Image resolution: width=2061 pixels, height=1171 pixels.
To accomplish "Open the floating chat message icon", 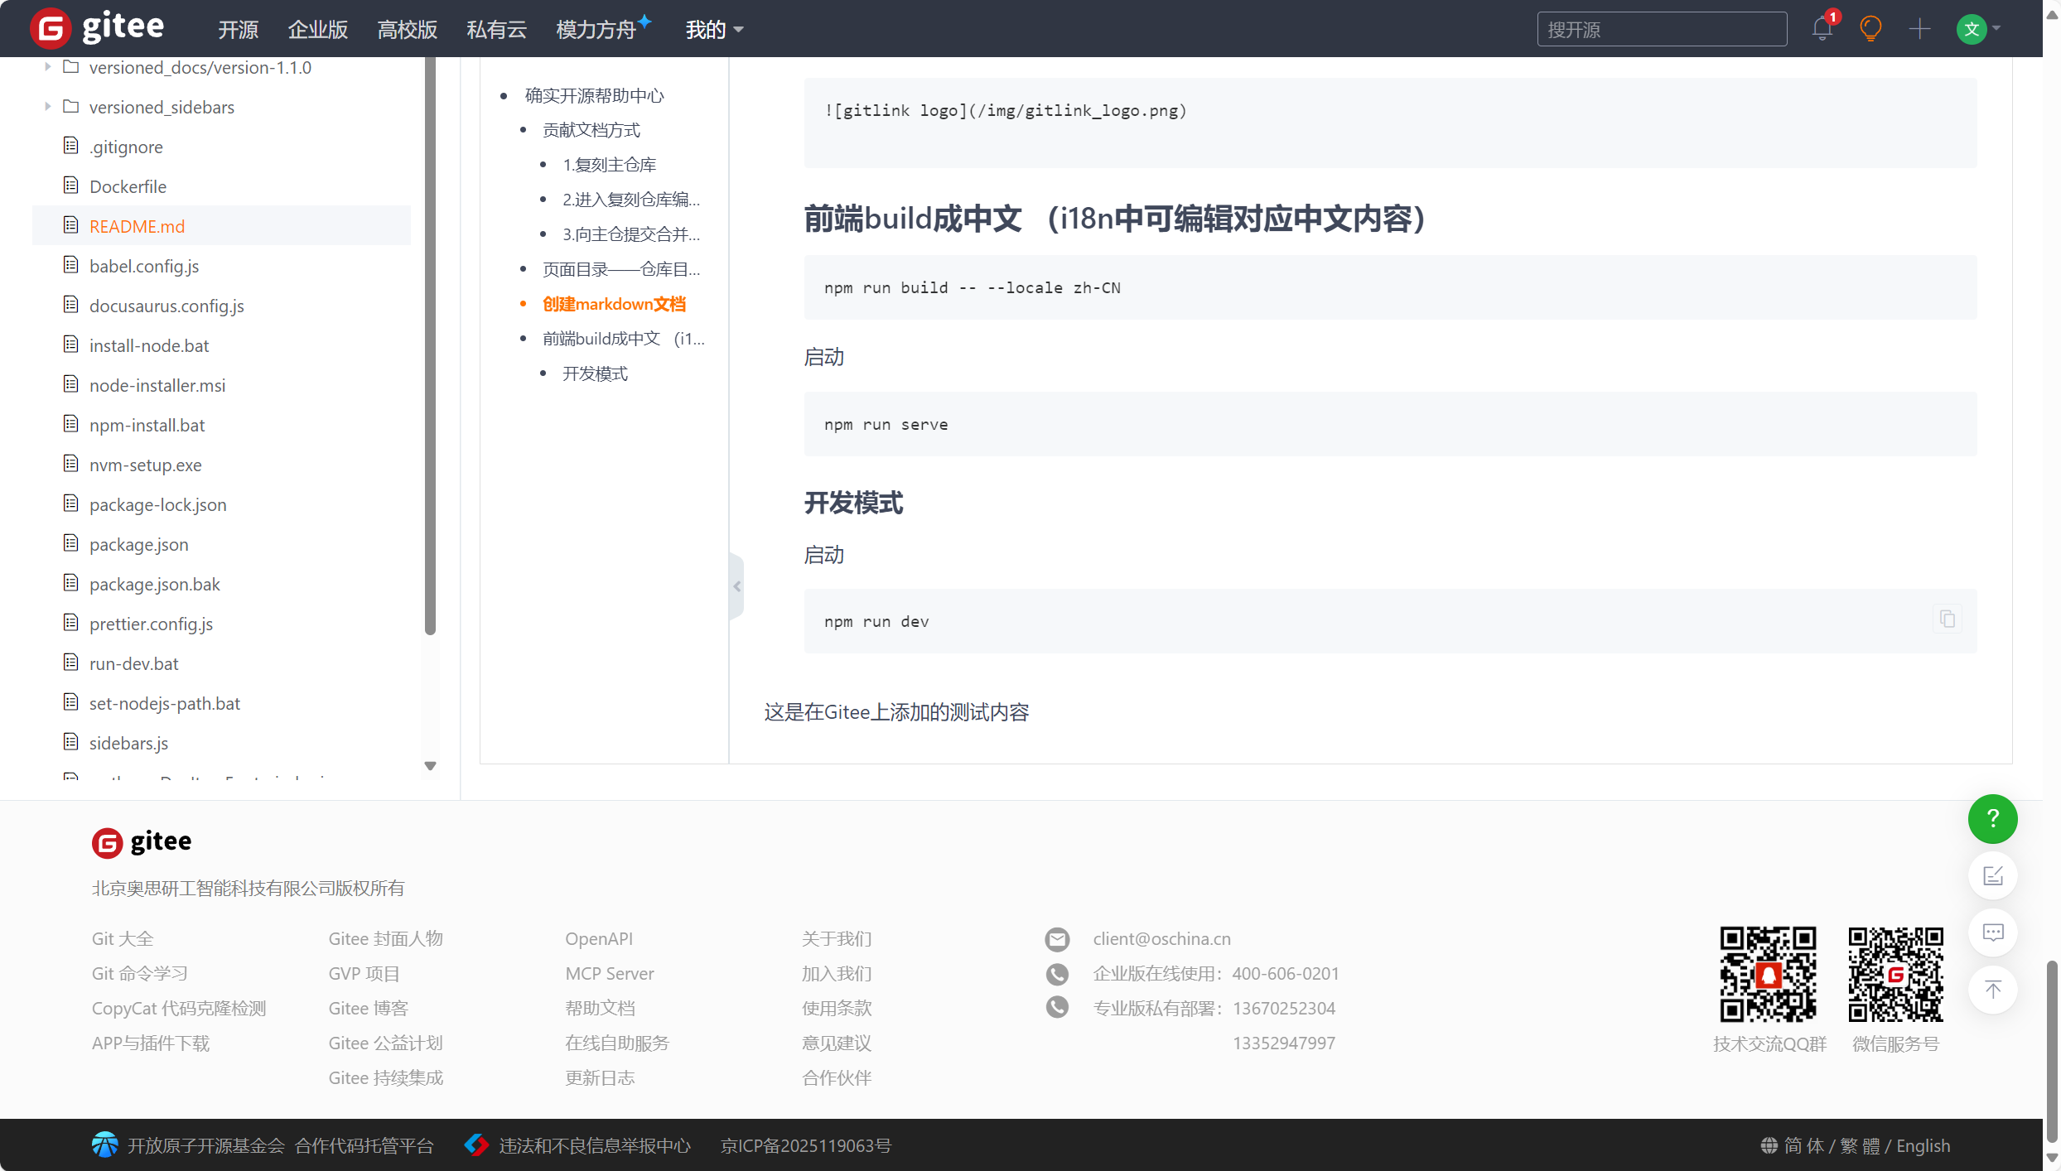I will (x=1992, y=932).
